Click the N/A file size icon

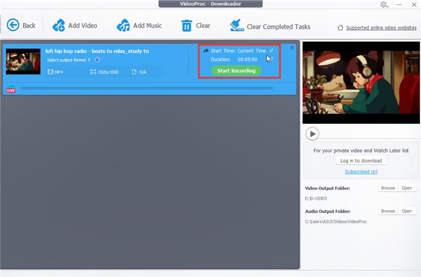pos(134,72)
